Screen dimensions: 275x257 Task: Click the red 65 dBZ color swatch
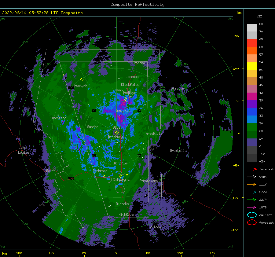[252, 43]
